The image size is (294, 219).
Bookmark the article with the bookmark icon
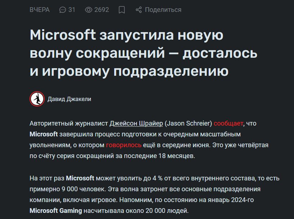[122, 10]
